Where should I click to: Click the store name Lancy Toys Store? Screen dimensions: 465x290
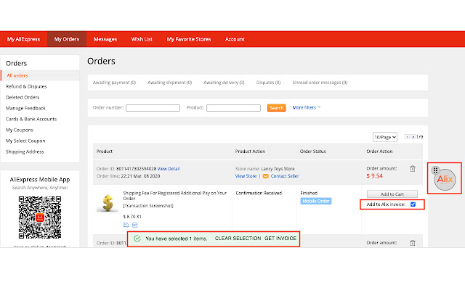point(278,169)
